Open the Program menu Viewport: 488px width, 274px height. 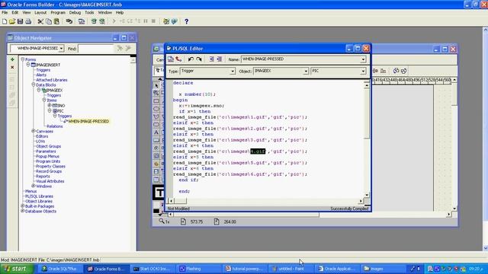point(58,13)
